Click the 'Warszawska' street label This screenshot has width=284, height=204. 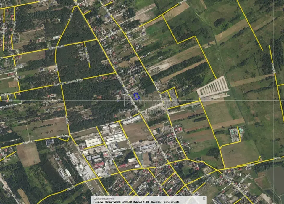click(57, 47)
